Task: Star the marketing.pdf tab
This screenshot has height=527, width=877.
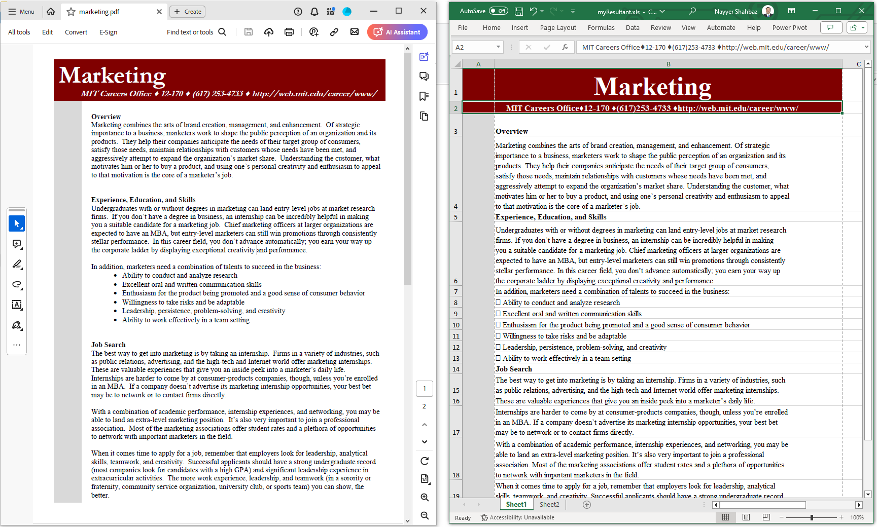Action: click(x=71, y=12)
